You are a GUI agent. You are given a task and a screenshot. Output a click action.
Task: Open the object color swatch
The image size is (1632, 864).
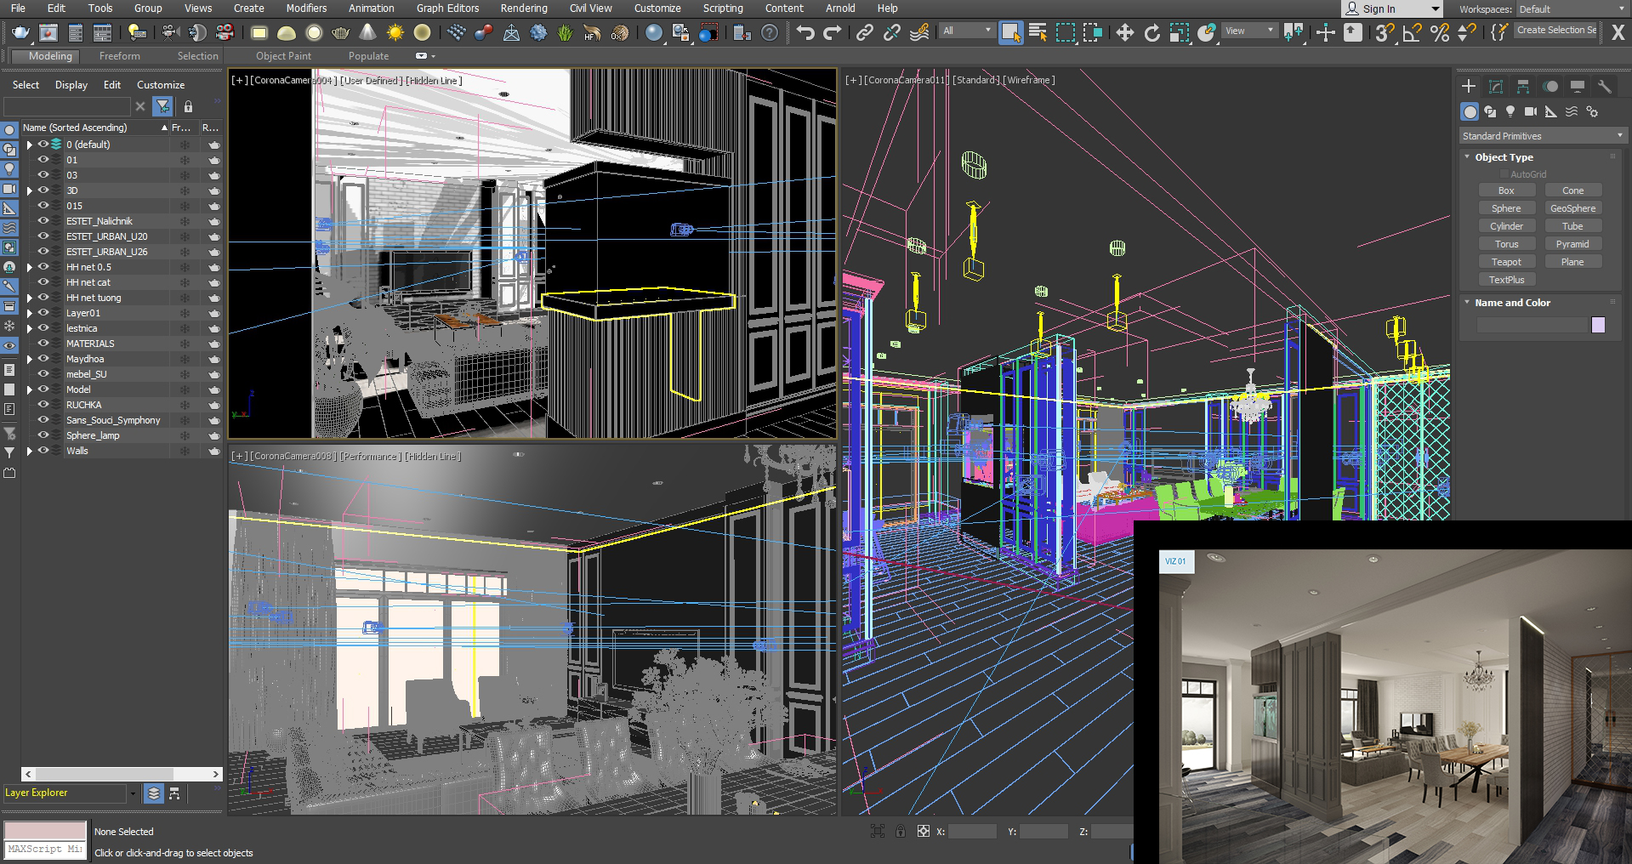1600,324
